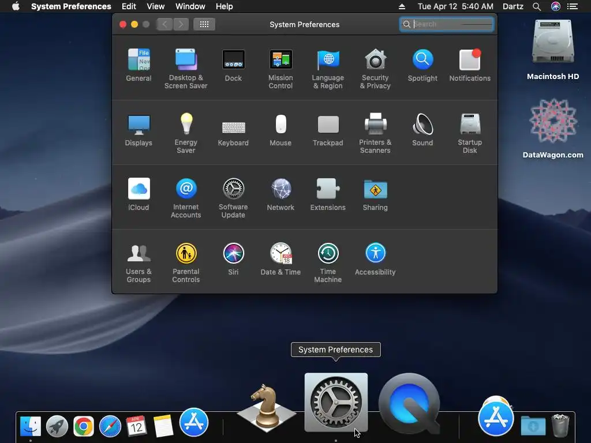Viewport: 591px width, 443px height.
Task: Open the Trash in the Dock
Action: click(x=560, y=425)
